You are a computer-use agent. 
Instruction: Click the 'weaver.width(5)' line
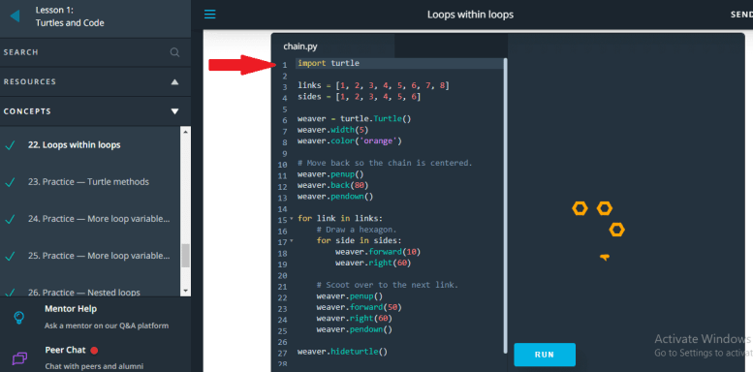333,130
